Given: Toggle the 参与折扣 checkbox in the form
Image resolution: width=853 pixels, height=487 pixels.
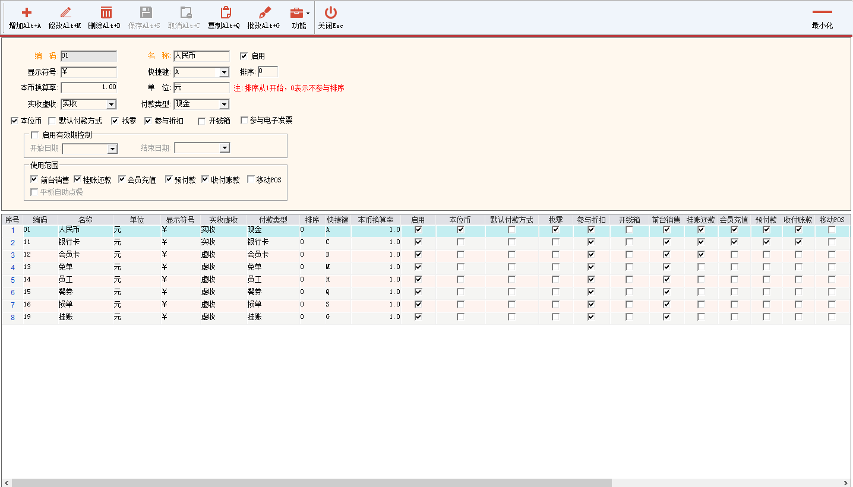Looking at the screenshot, I should point(149,121).
